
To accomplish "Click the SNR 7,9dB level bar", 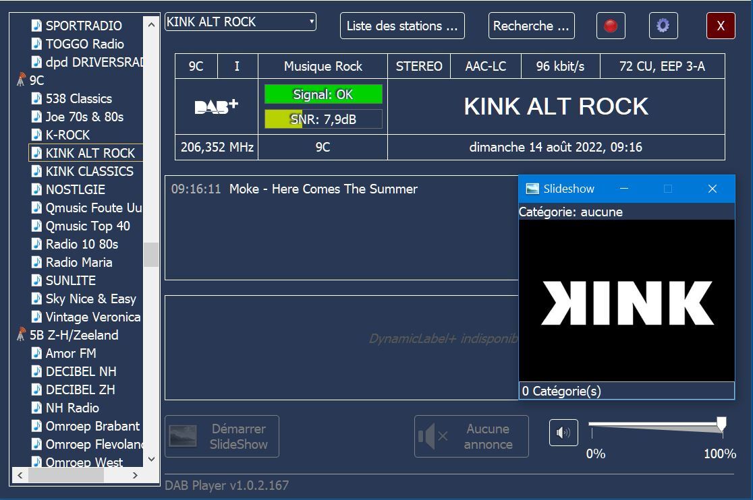I will [323, 119].
